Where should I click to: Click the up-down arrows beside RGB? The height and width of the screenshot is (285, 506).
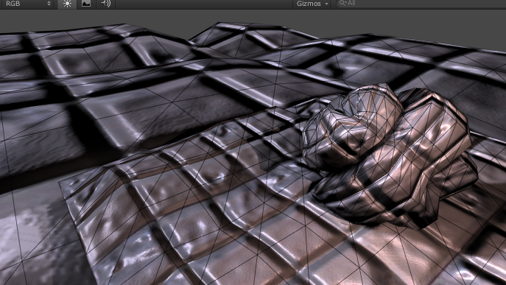[x=49, y=4]
